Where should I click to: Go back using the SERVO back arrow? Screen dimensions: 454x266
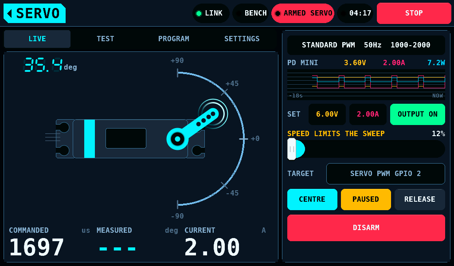[35, 13]
